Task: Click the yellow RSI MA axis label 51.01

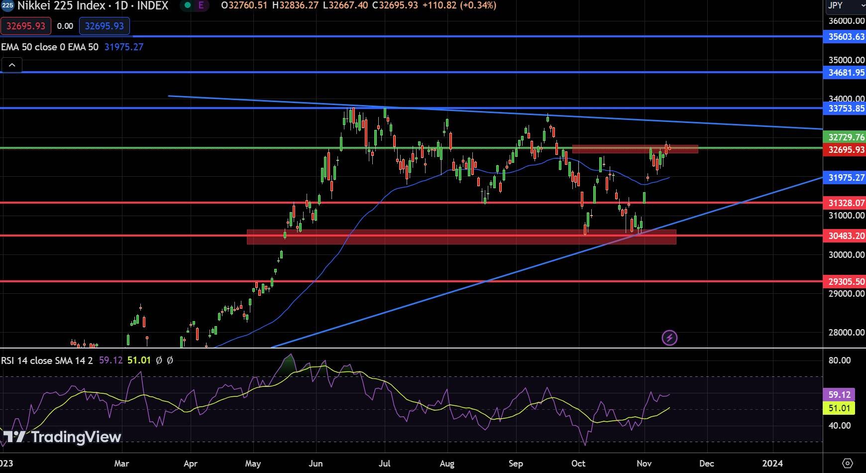Action: [x=839, y=408]
